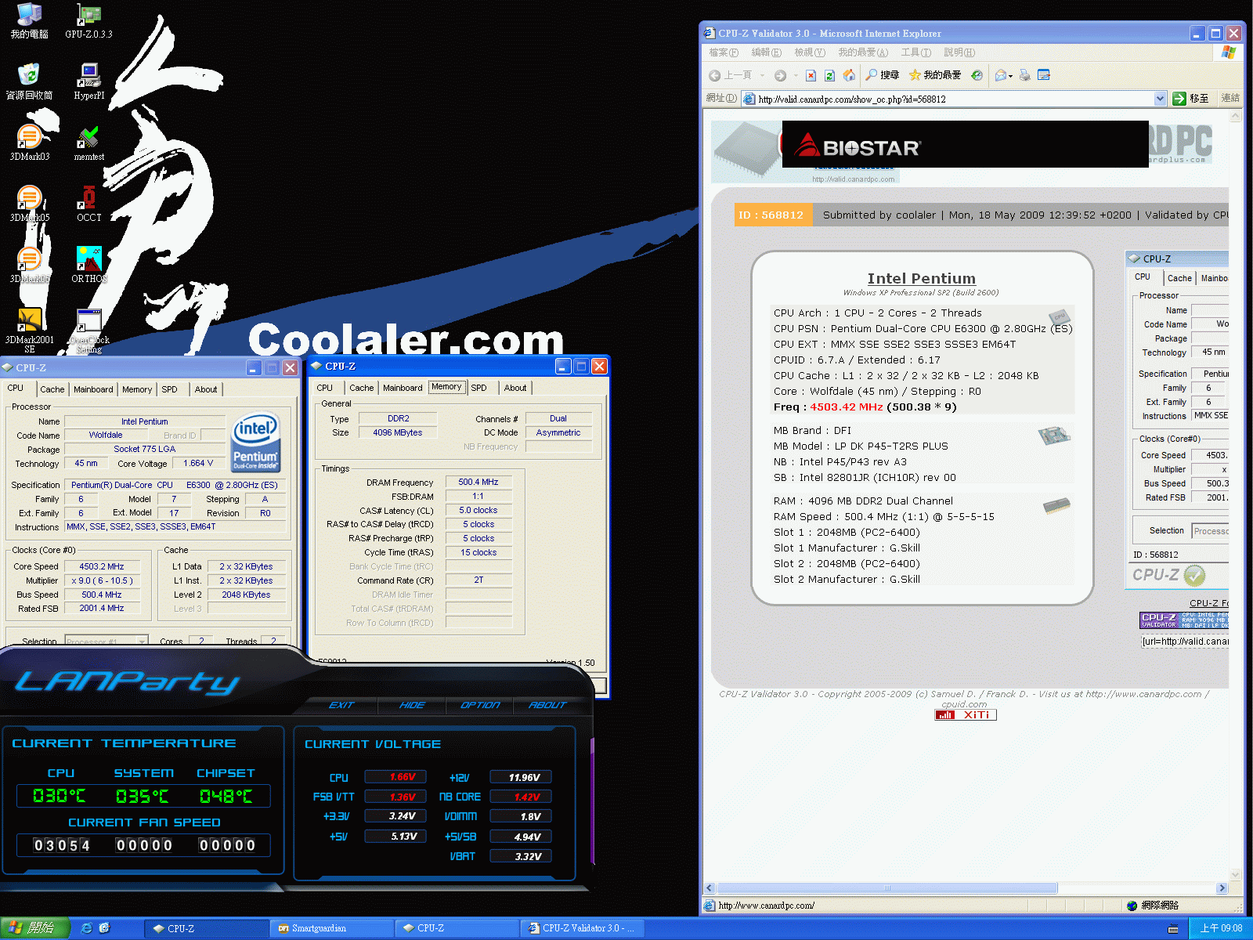
Task: Click ABOUT in the LANParty Smartguardian panel
Action: click(x=547, y=705)
